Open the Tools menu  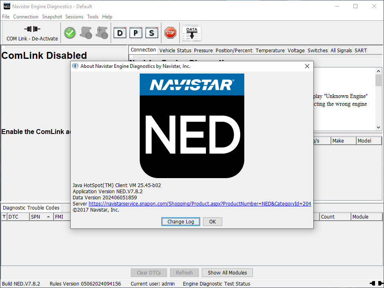click(x=93, y=17)
